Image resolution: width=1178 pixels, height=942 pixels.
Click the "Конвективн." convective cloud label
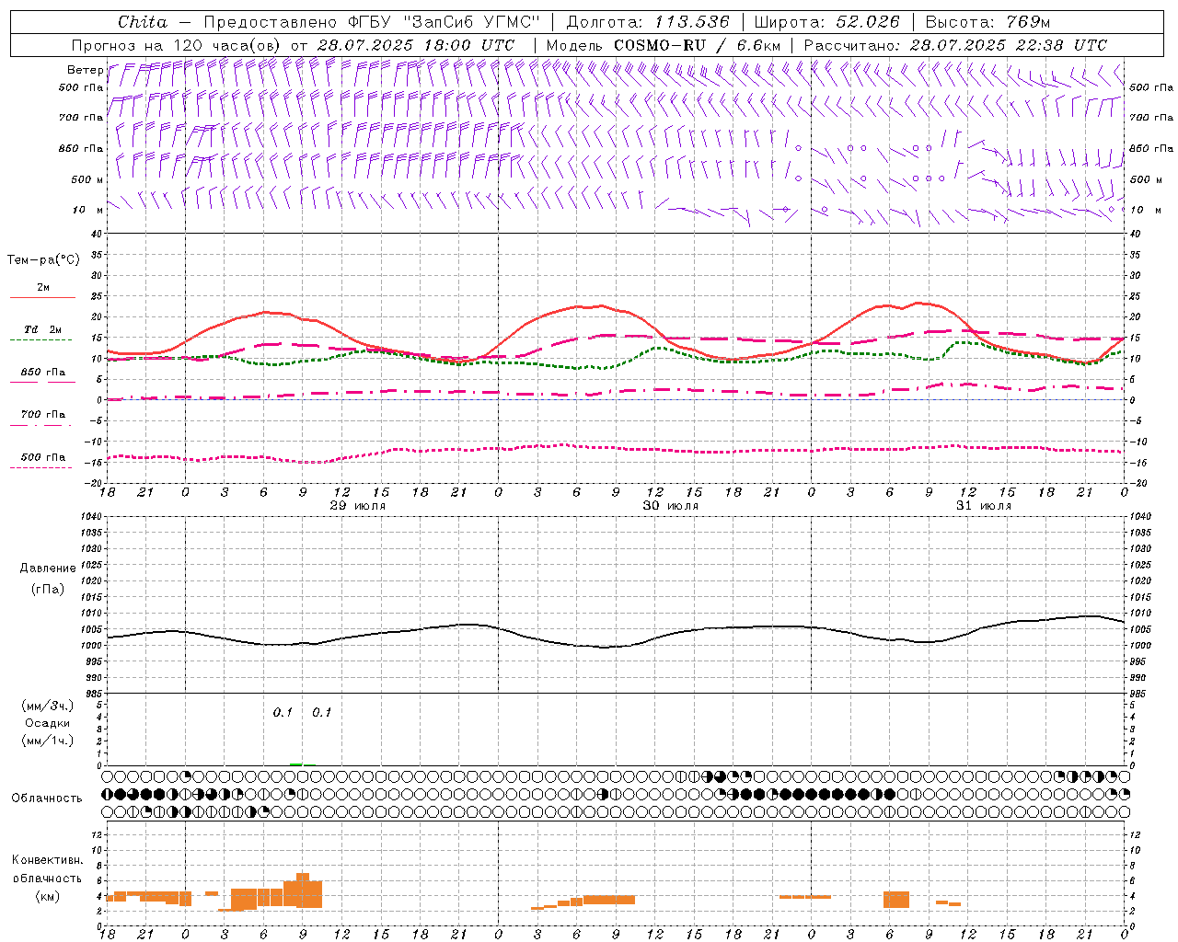pyautogui.click(x=47, y=860)
